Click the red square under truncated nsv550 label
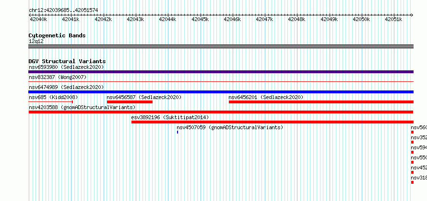Viewport: 427px width, 201px height. point(412,162)
